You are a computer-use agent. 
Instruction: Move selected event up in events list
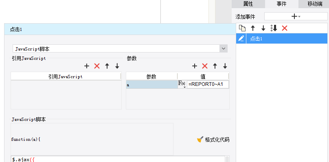(253, 28)
